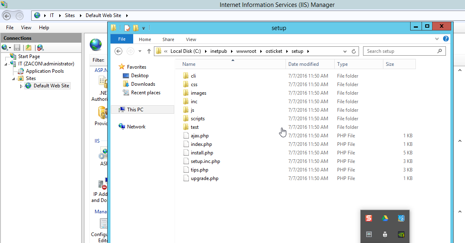465x243 pixels.
Task: Open the address bar history dropdown
Action: pos(345,51)
